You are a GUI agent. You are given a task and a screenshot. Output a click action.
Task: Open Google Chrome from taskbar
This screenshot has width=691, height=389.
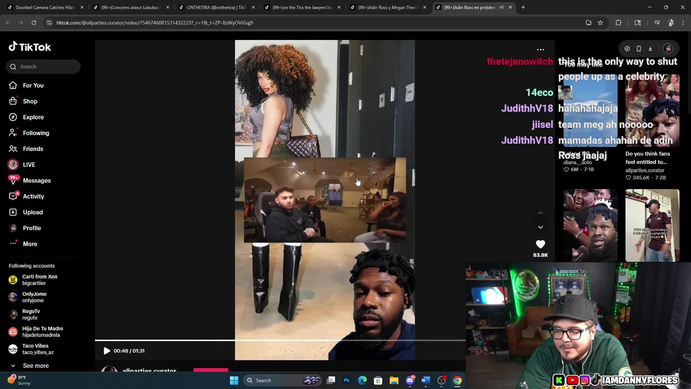click(457, 380)
